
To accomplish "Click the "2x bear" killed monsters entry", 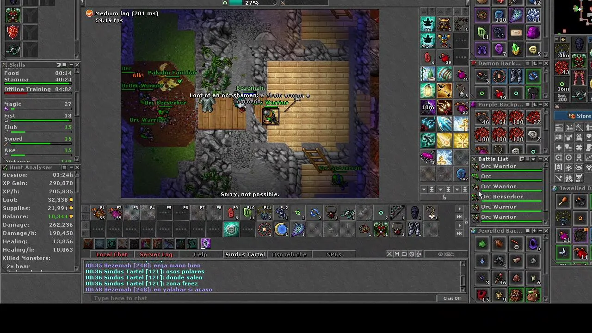I will (x=18, y=266).
